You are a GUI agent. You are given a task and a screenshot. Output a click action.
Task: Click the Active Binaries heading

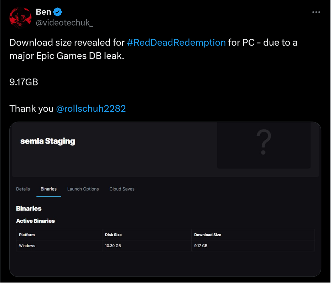coord(35,221)
